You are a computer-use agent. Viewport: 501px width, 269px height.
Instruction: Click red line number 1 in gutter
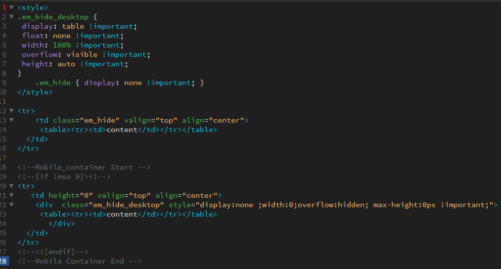click(4, 7)
